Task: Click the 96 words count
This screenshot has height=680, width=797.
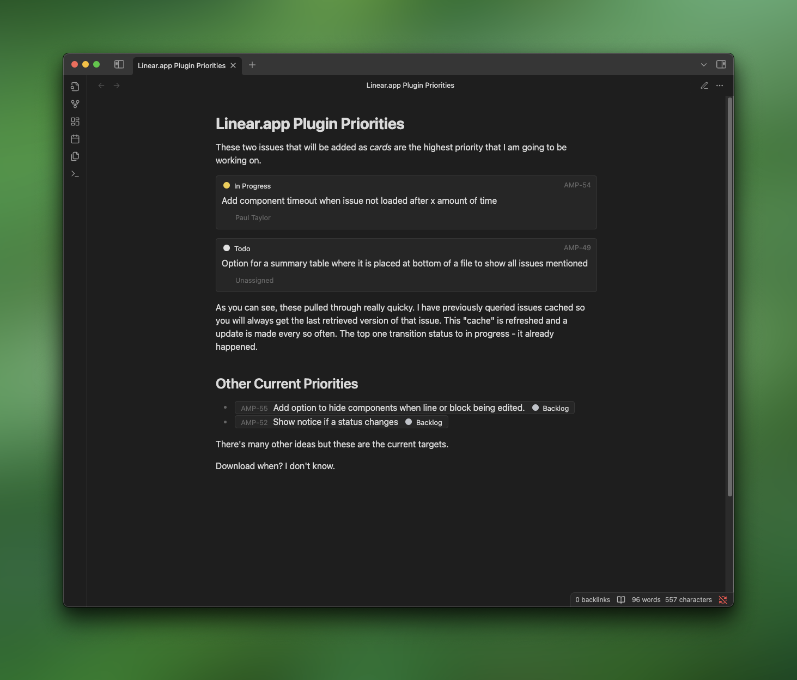Action: point(646,600)
